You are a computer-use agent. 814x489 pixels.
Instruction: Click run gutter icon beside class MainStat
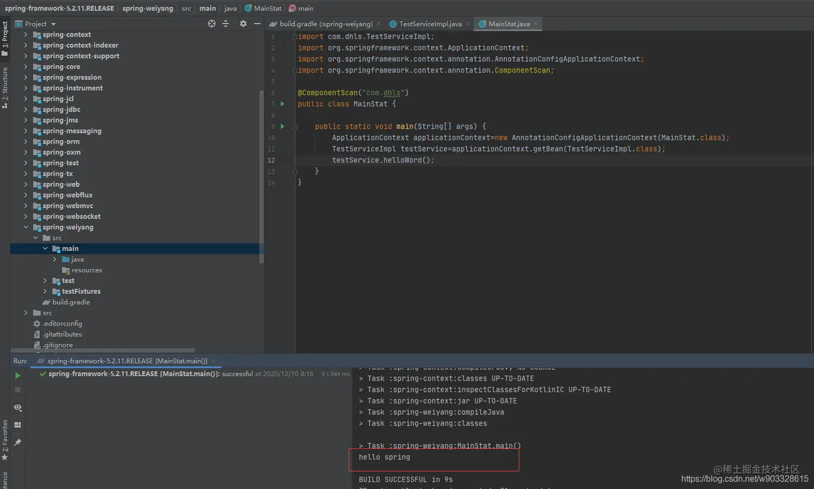coord(283,104)
